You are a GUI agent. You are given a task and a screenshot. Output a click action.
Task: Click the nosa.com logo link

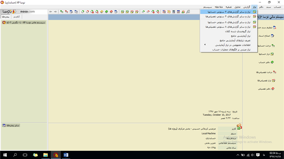point(27,11)
